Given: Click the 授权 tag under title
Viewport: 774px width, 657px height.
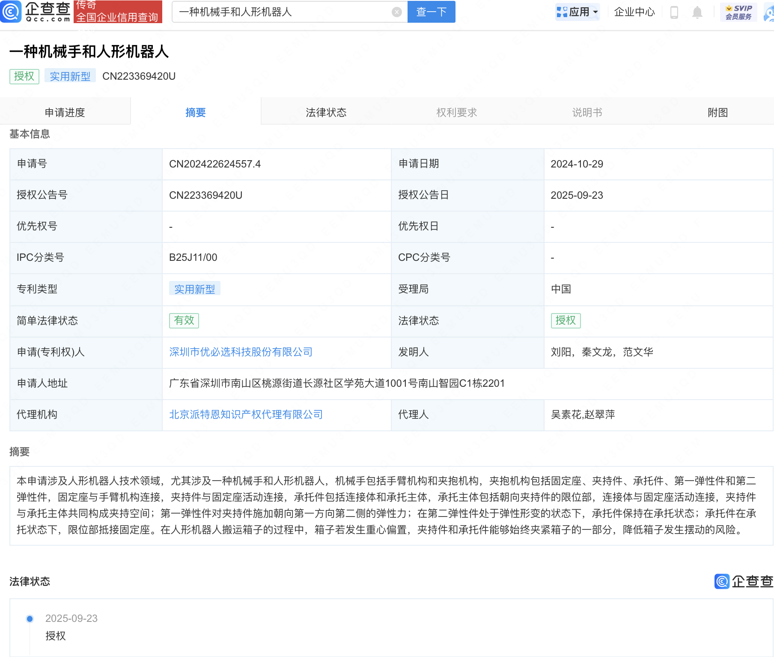Looking at the screenshot, I should tap(24, 76).
